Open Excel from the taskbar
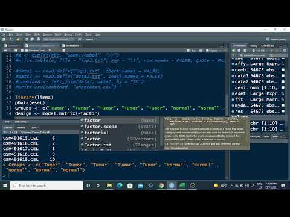The width and height of the screenshot is (290, 217). [182, 186]
